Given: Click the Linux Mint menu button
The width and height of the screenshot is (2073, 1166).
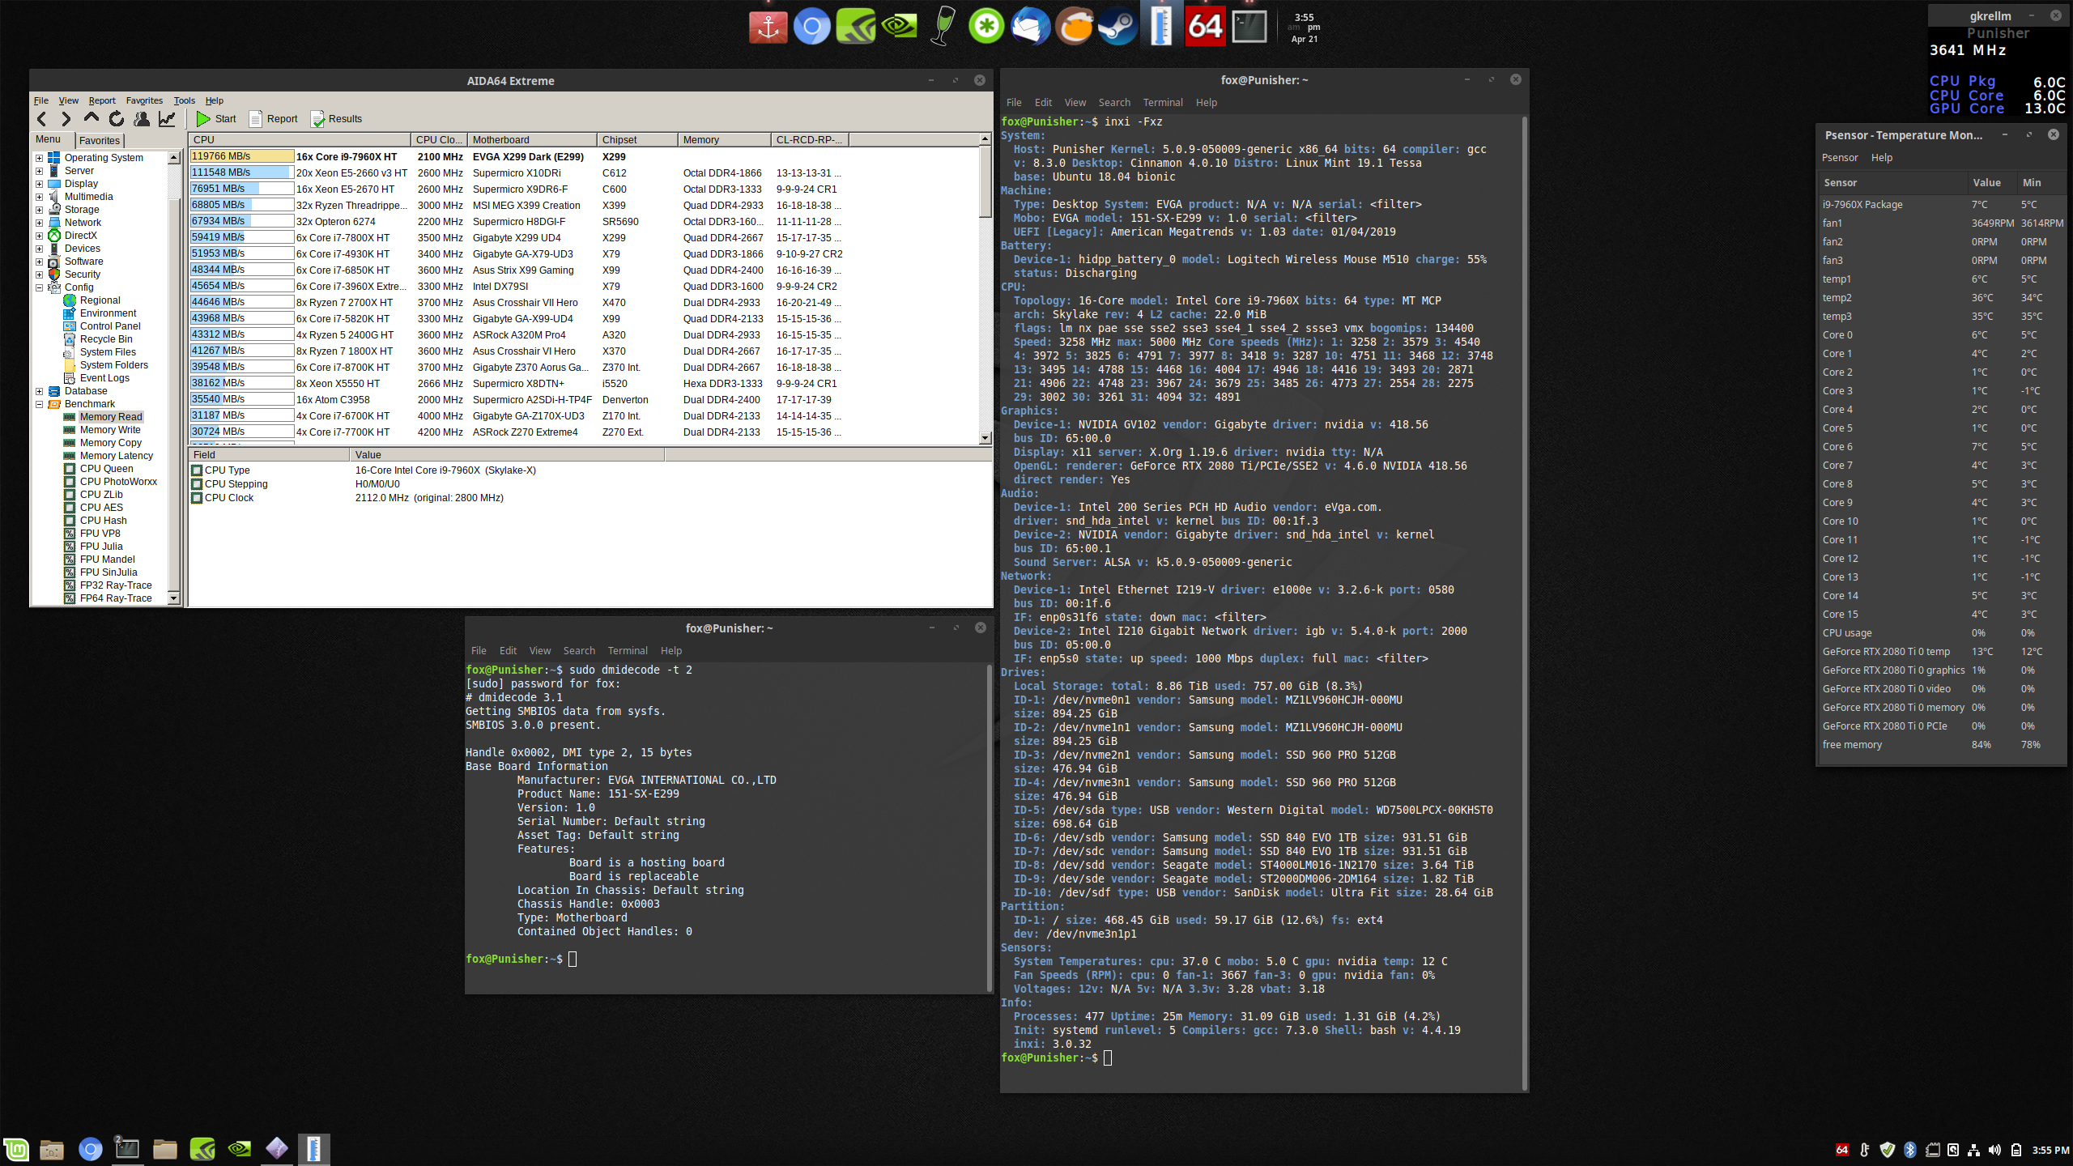Looking at the screenshot, I should tap(16, 1149).
